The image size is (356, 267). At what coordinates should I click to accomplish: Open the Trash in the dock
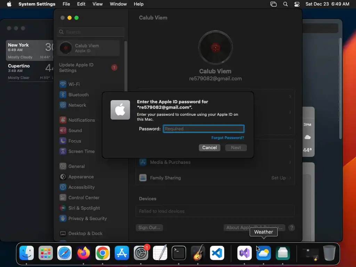[329, 253]
